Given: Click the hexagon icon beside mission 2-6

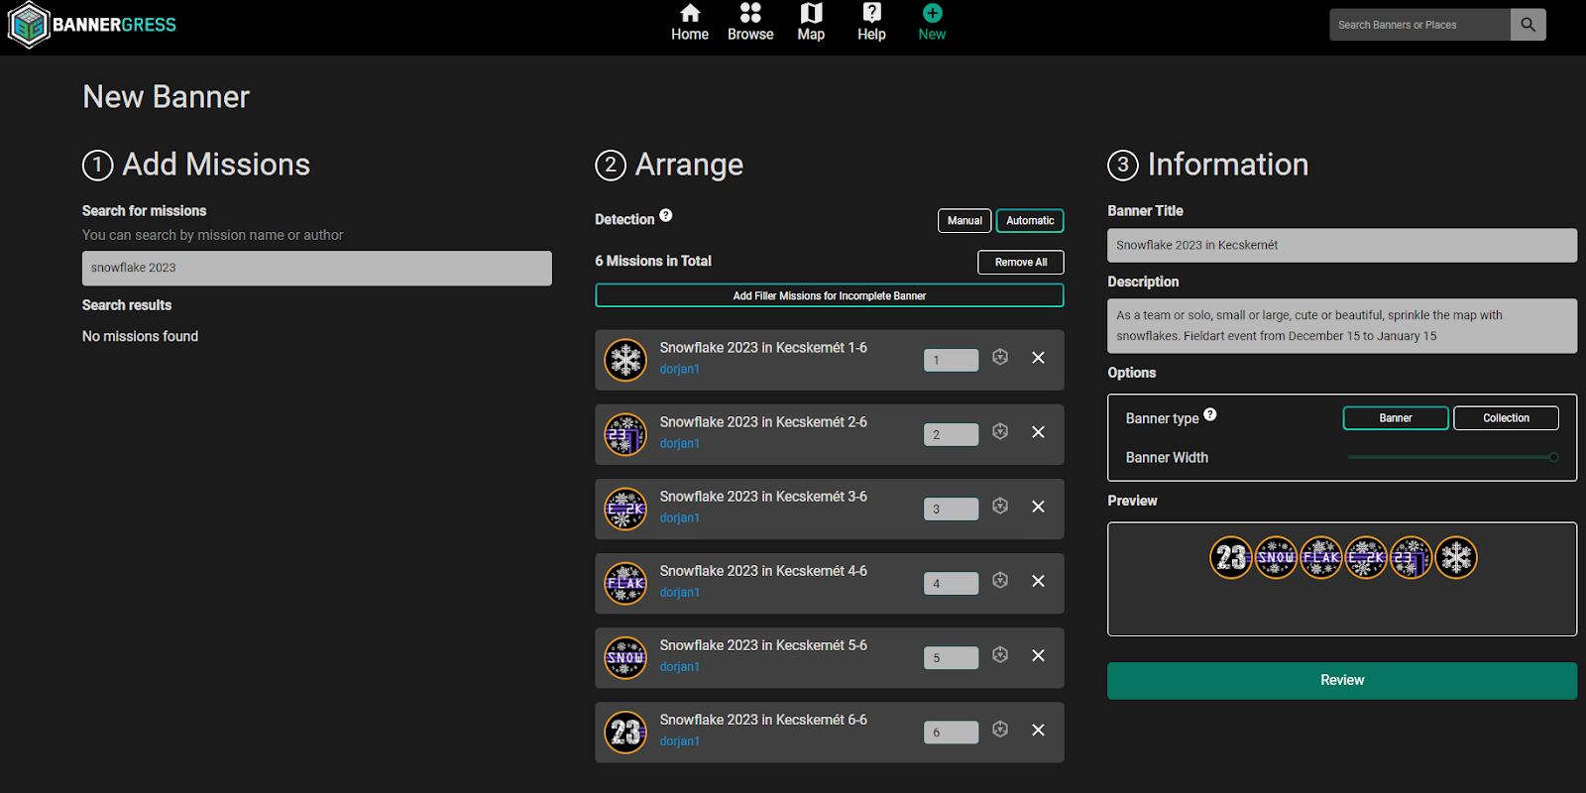Looking at the screenshot, I should point(1000,432).
